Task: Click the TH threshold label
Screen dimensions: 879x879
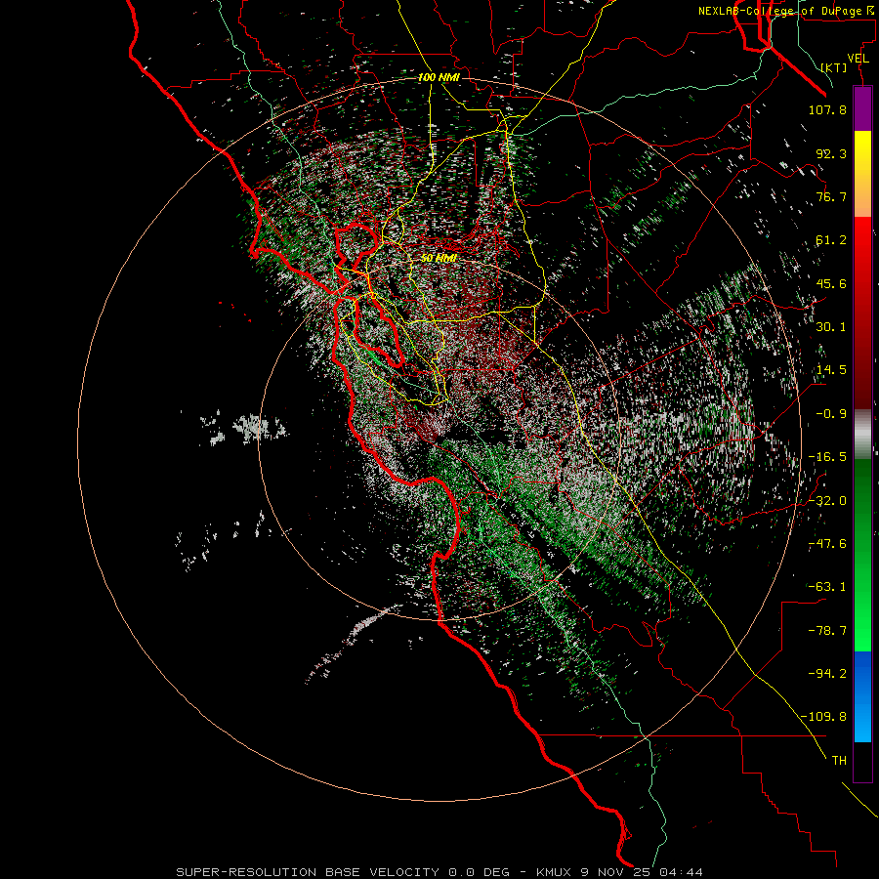Action: coord(839,760)
